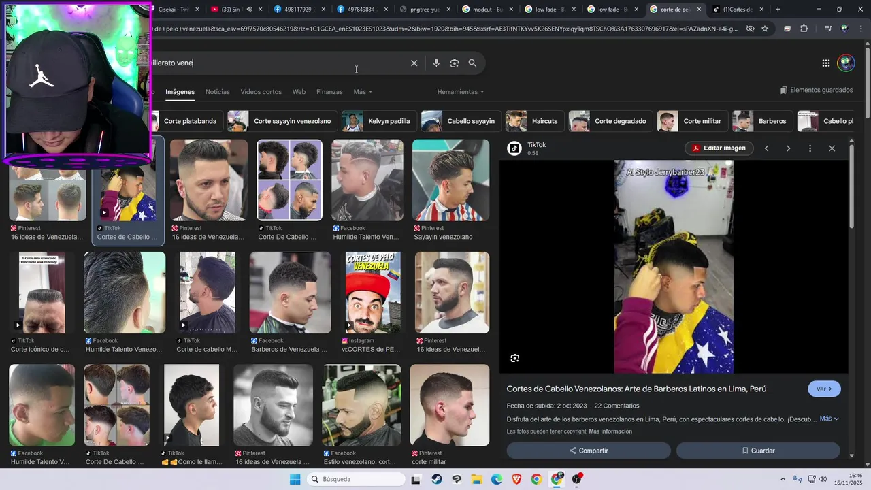Open Cortes de Cabello Venezolanos title link

(636, 389)
